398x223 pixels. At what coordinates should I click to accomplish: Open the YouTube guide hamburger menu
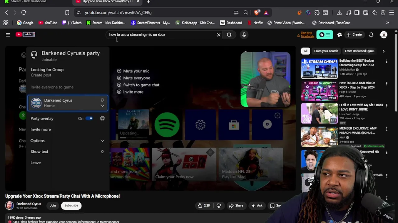pos(8,35)
